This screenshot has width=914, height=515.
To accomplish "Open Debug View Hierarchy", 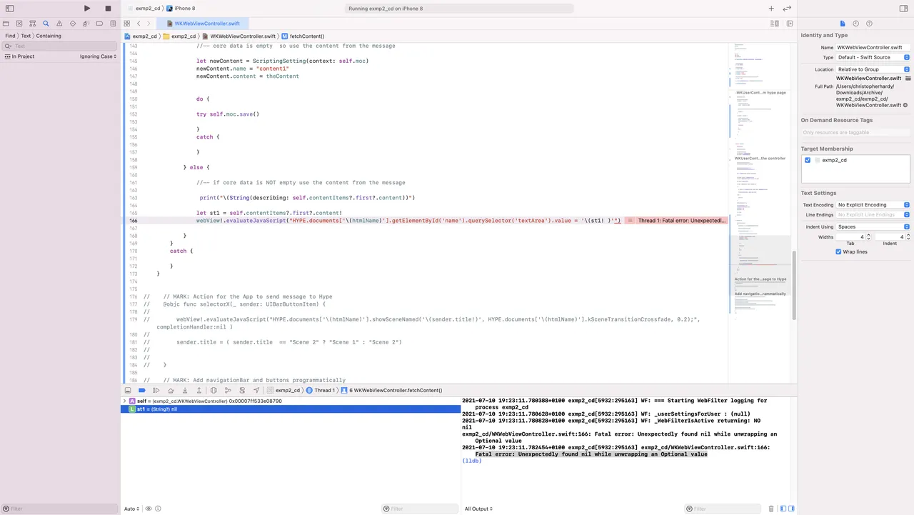I will point(214,391).
